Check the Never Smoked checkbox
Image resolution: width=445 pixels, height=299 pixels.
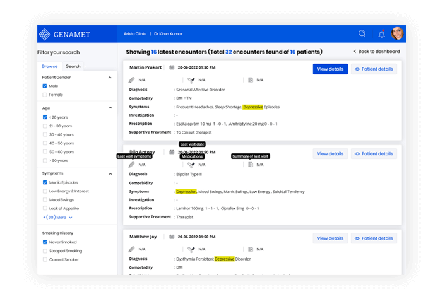45,242
